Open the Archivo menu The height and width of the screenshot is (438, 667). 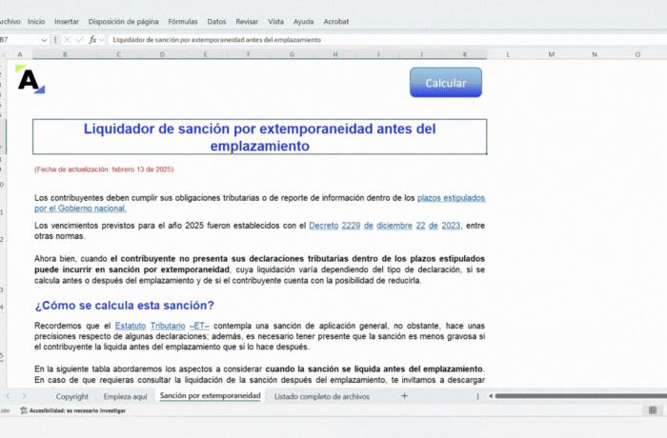[10, 21]
